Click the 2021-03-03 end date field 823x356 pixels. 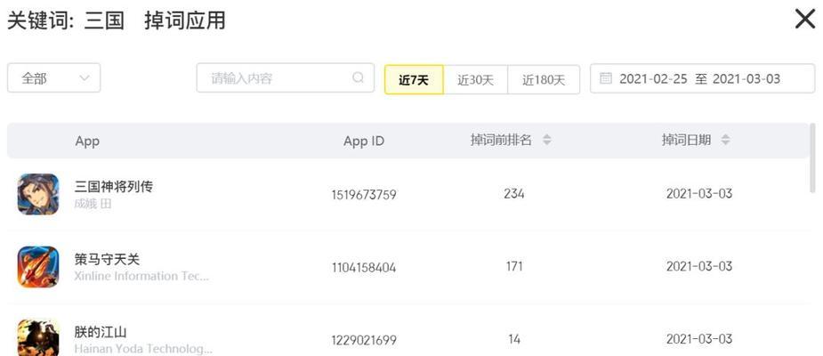(x=746, y=78)
